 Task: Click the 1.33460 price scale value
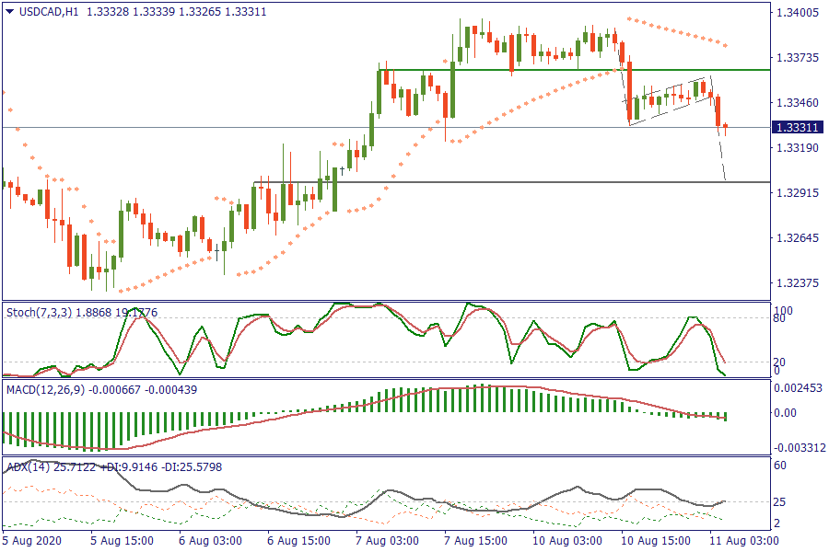(x=798, y=102)
